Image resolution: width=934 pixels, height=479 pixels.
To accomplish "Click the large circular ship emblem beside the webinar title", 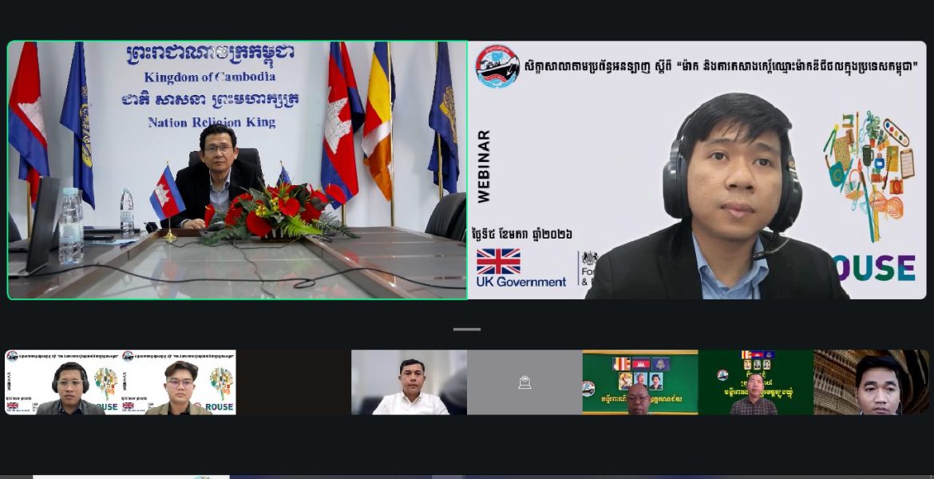I will point(497,66).
